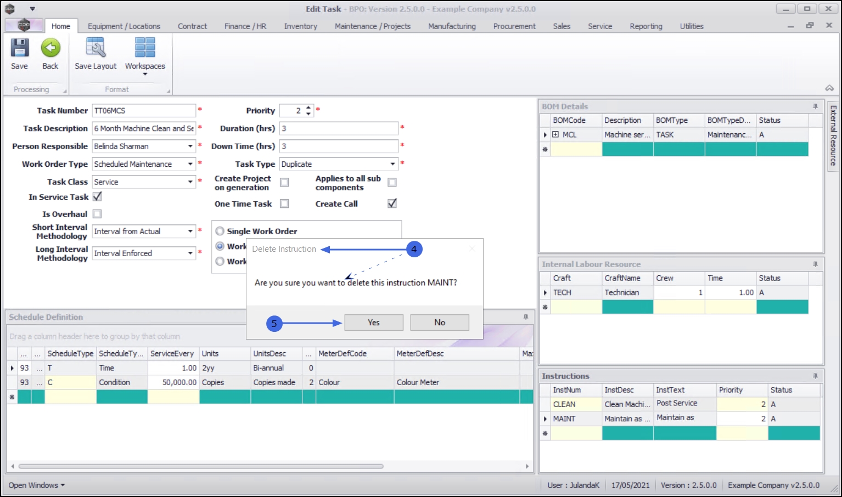
Task: Enable Applies to all sub components checkbox
Action: click(x=392, y=182)
